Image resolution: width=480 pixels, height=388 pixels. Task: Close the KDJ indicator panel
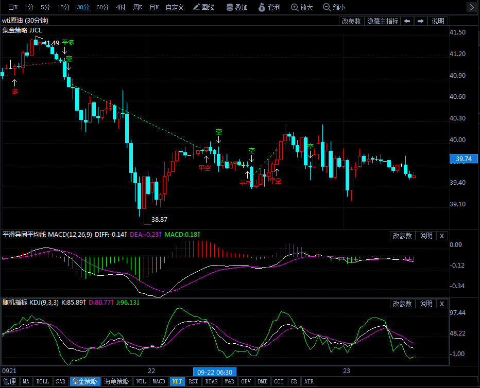click(x=442, y=304)
